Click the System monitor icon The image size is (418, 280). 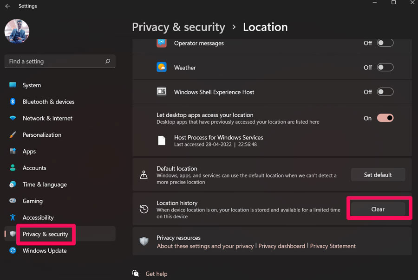click(13, 85)
